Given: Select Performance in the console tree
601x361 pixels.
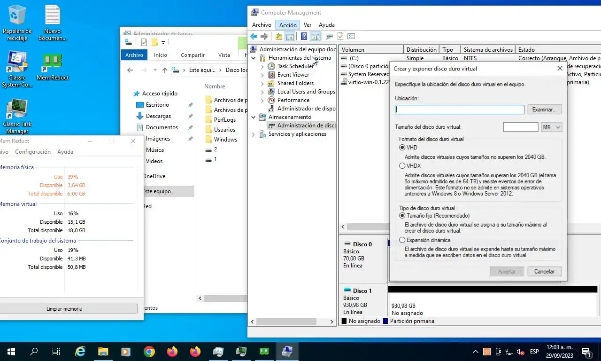Looking at the screenshot, I should (293, 100).
